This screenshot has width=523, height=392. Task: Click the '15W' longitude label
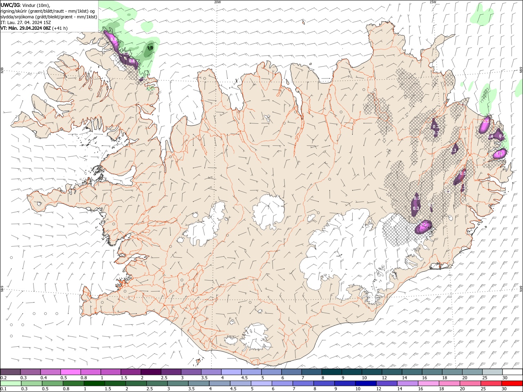433,2
